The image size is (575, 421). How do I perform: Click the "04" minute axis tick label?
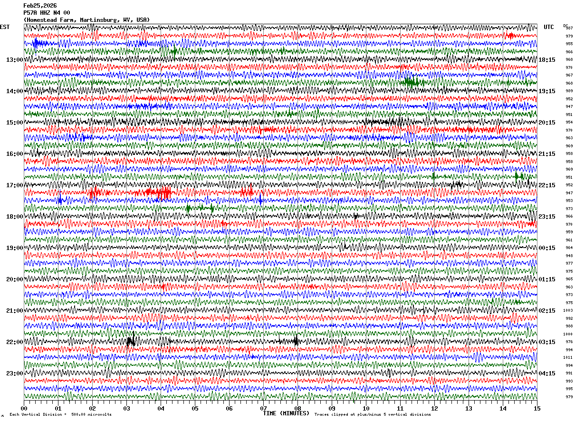click(161, 408)
